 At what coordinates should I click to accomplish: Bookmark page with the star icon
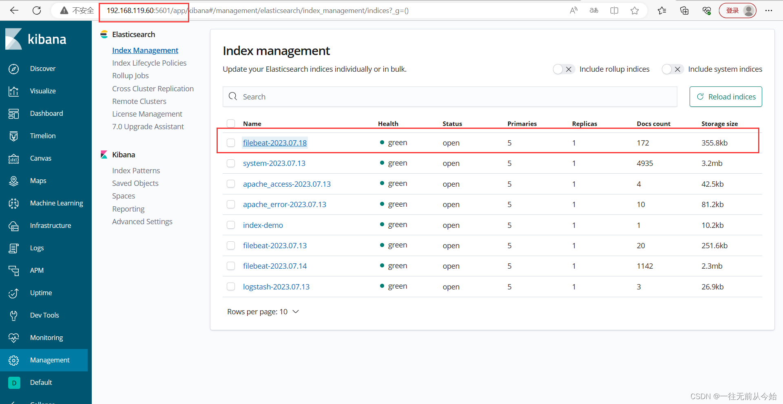[635, 11]
